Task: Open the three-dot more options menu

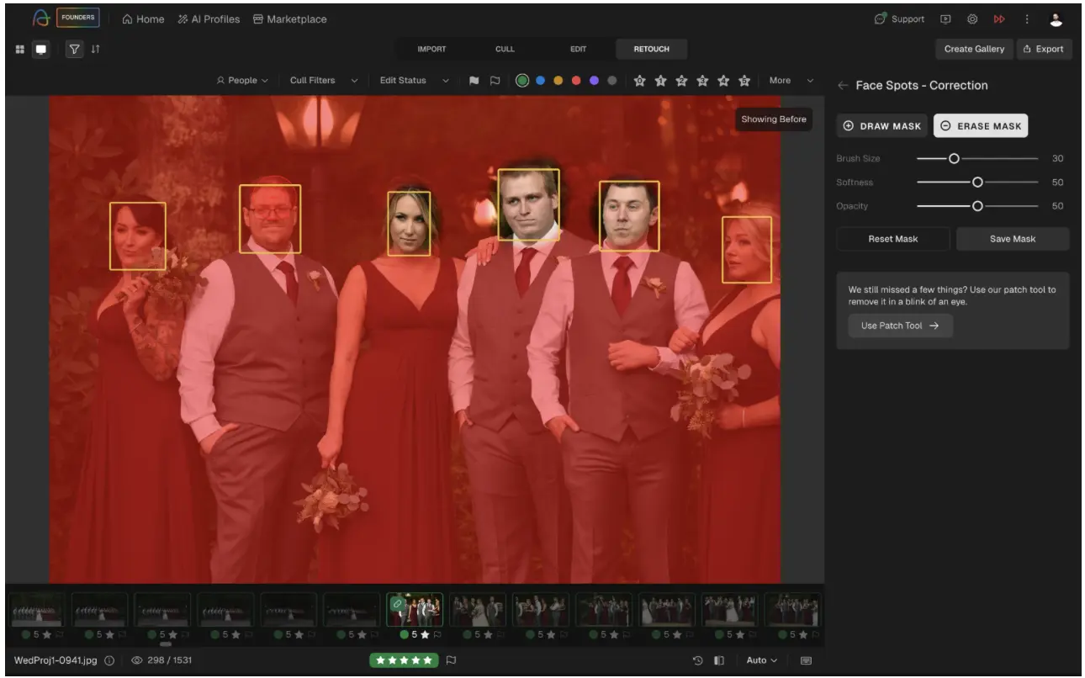Action: click(1027, 19)
